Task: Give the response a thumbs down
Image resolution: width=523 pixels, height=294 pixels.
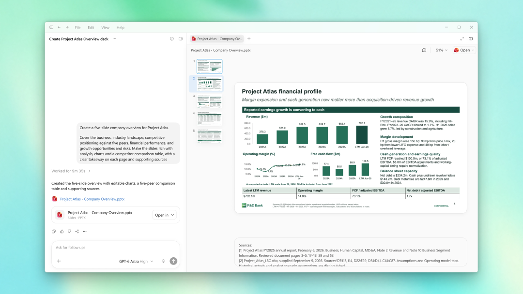Action: (x=69, y=232)
